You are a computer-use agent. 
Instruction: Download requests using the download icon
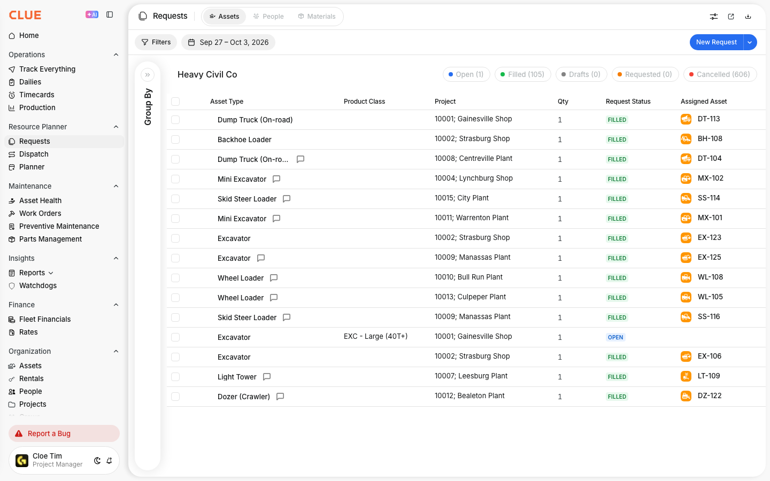[748, 17]
